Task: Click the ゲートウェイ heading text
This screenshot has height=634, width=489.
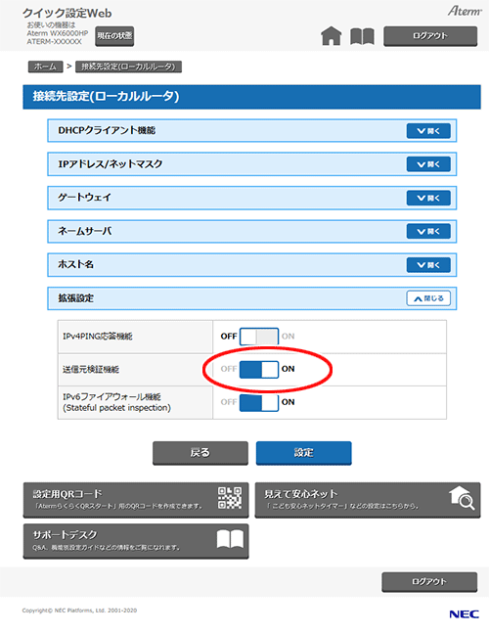Action: [x=84, y=198]
